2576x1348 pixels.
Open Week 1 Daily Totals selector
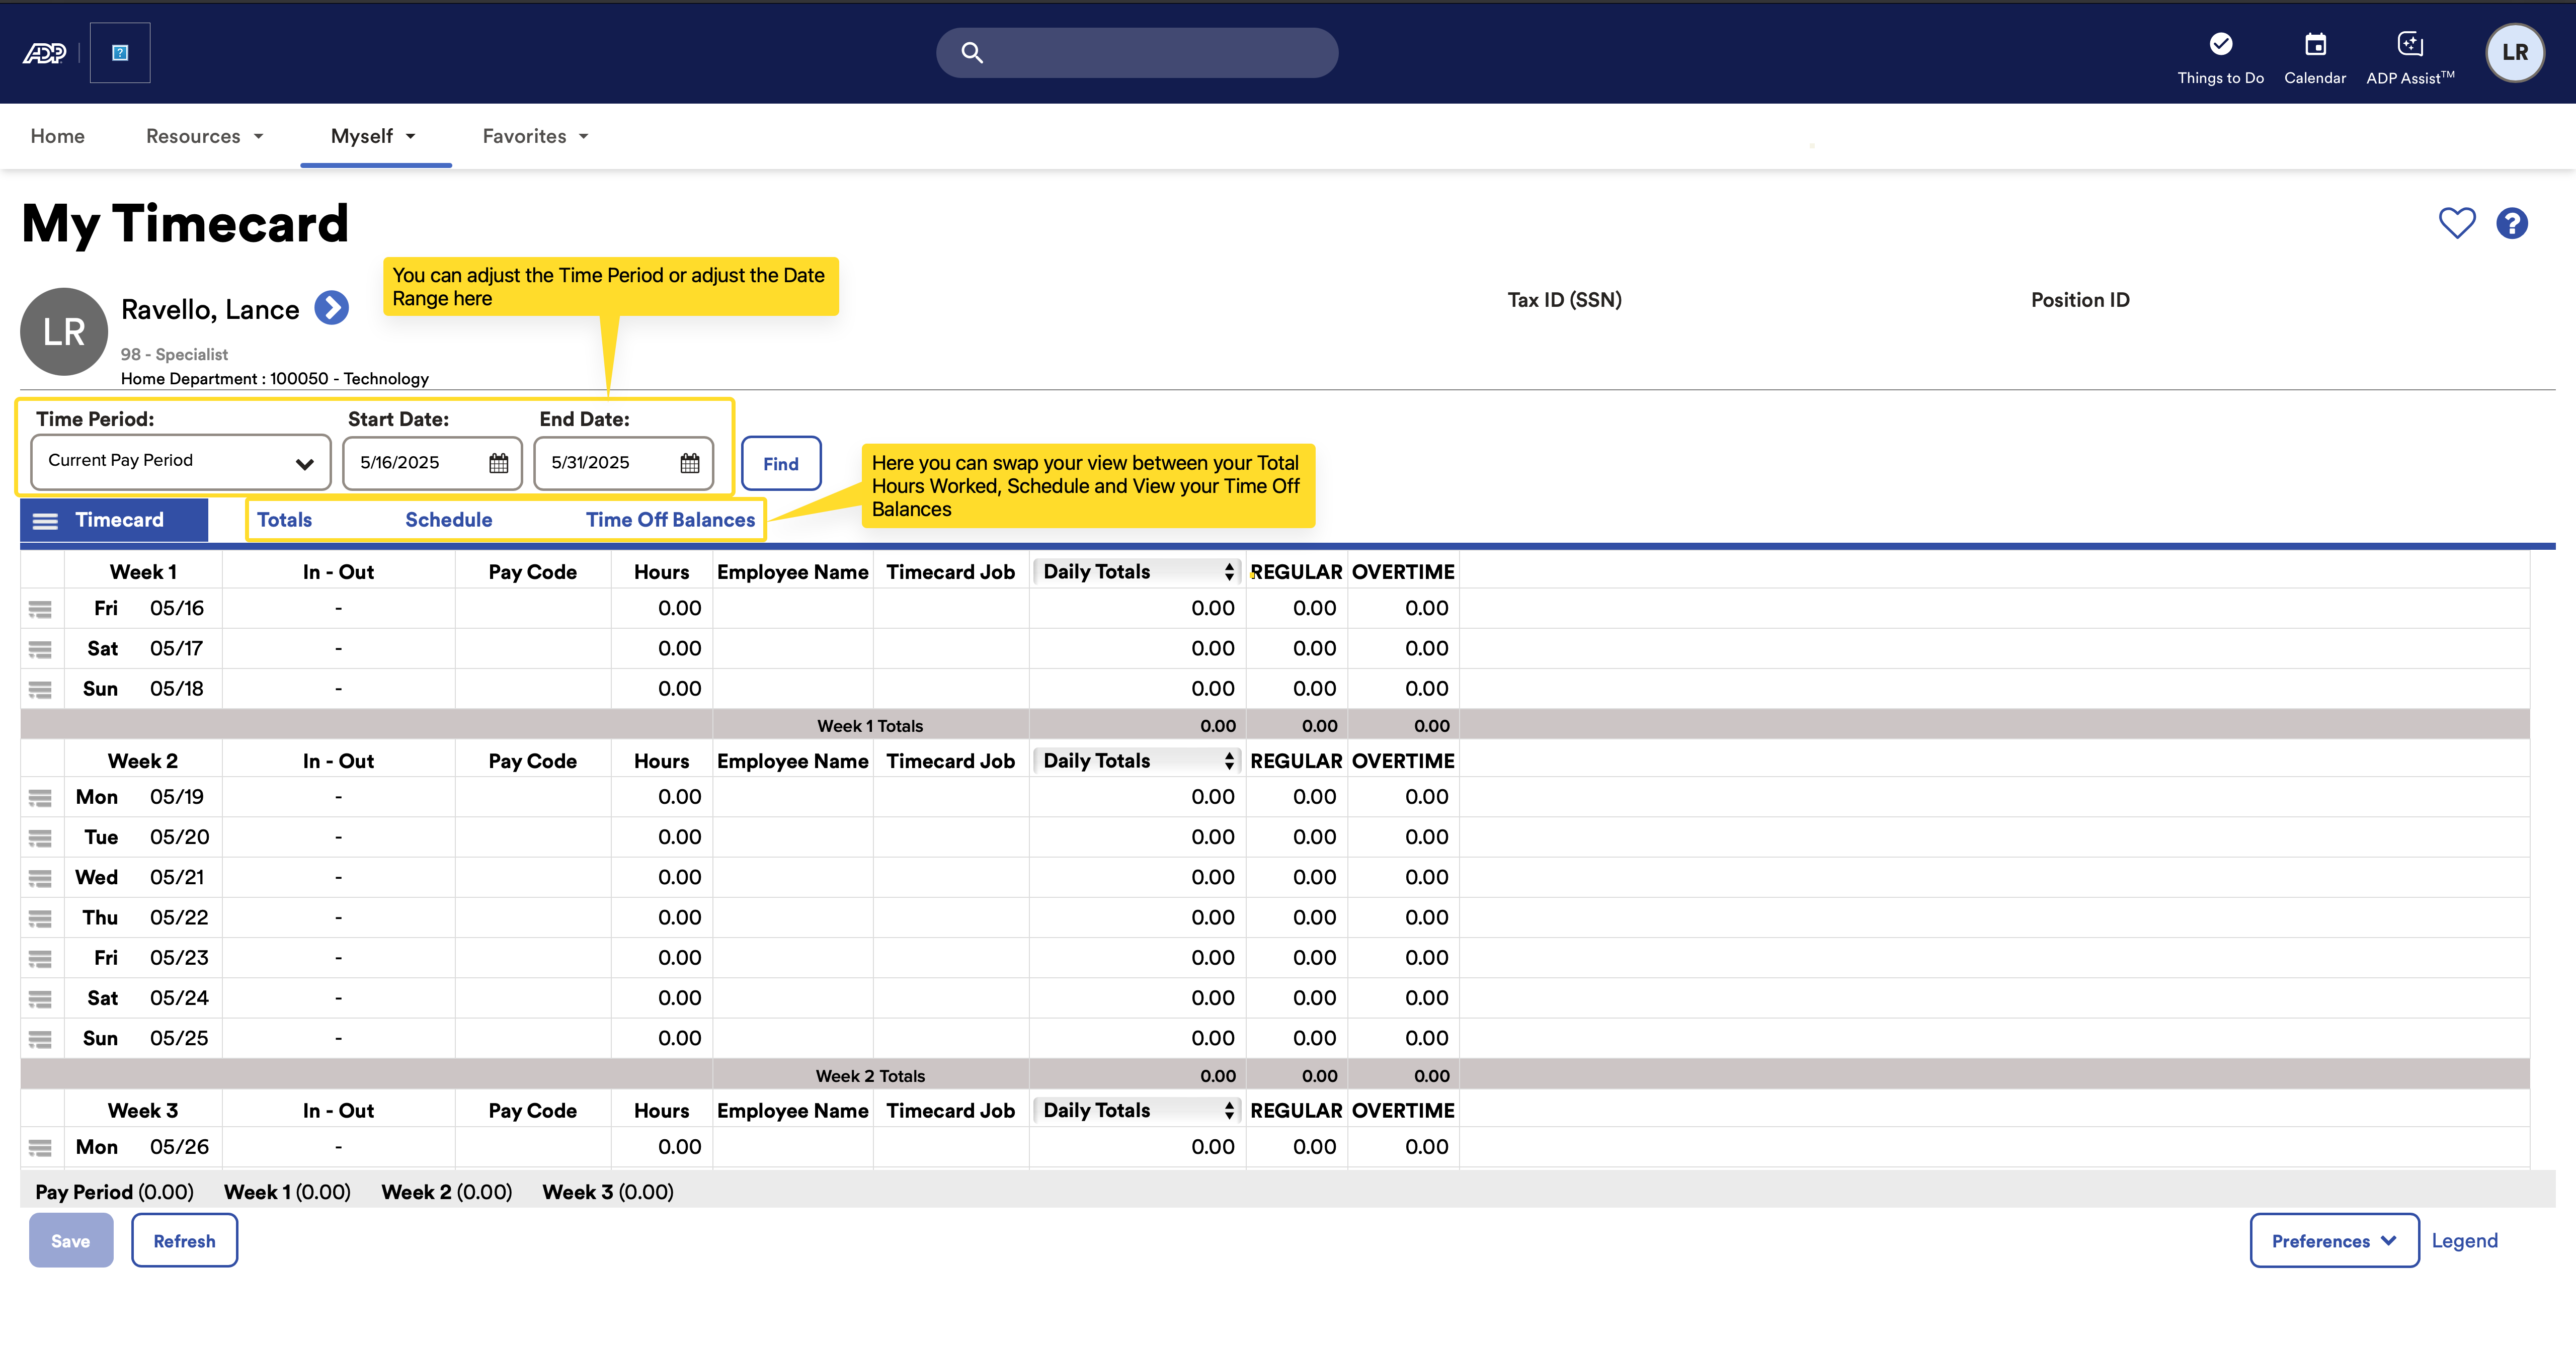tap(1137, 572)
